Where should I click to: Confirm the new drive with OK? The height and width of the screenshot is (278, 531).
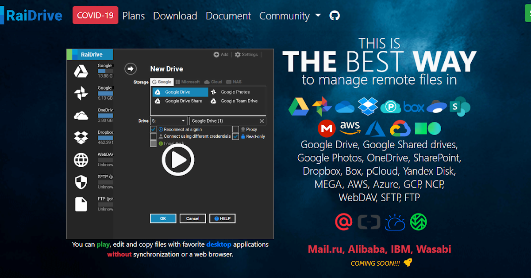[x=163, y=218]
